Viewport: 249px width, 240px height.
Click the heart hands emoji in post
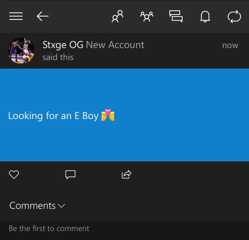click(108, 115)
